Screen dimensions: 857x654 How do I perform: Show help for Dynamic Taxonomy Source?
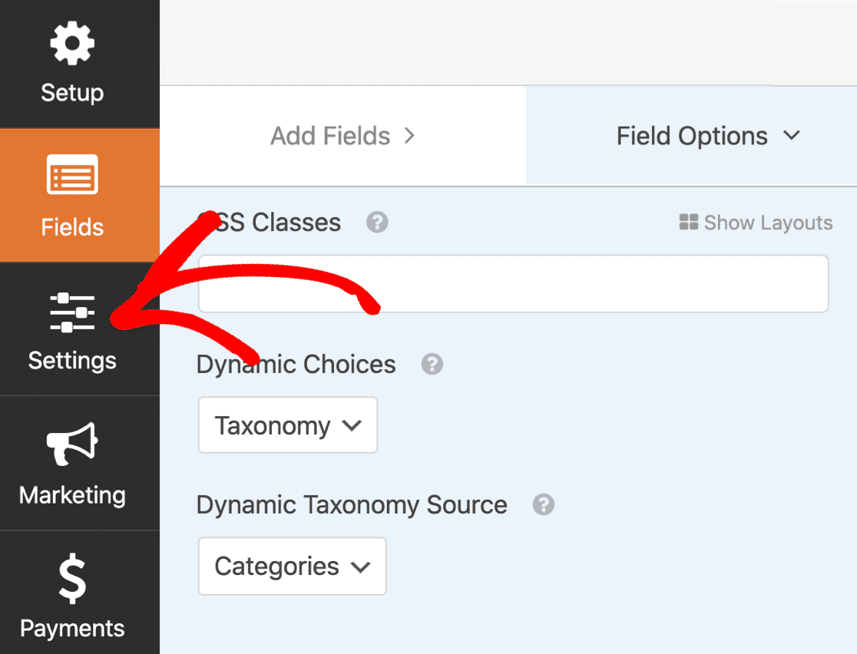pyautogui.click(x=543, y=504)
